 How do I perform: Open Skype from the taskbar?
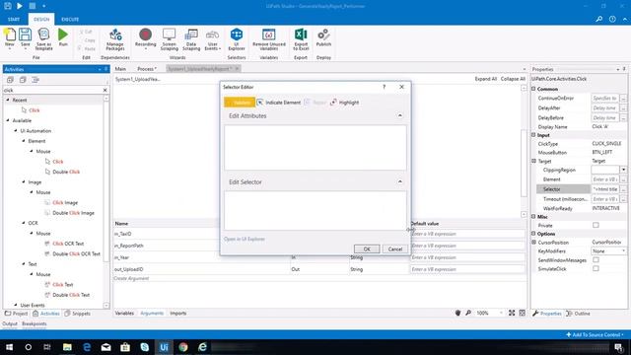pyautogui.click(x=145, y=347)
